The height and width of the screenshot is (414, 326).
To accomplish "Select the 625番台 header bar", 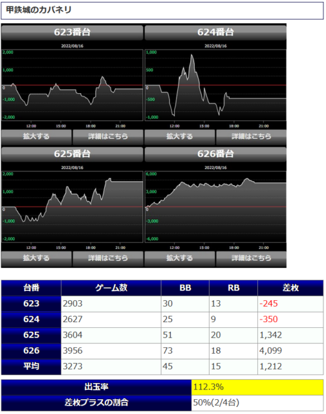I will 72,154.
